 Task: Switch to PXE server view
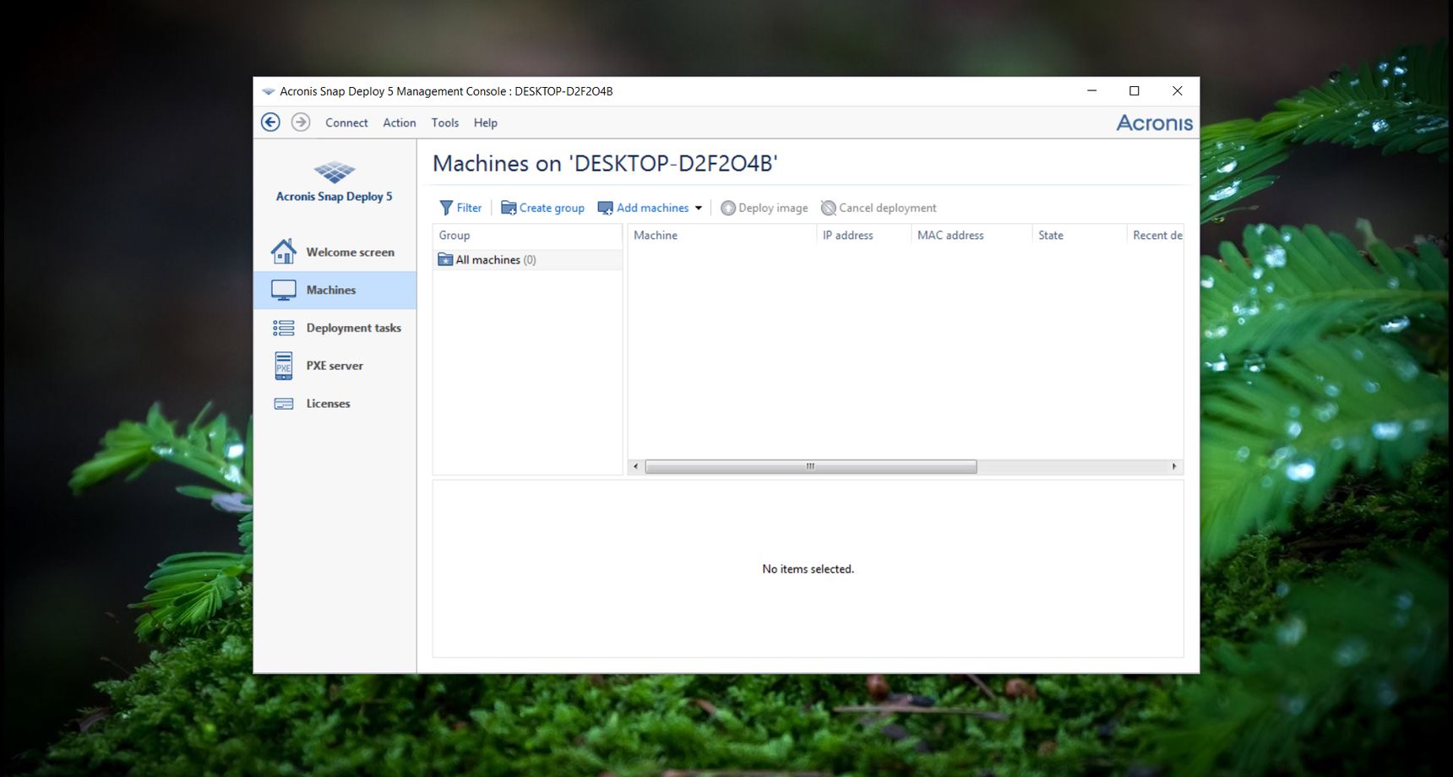[x=335, y=366]
